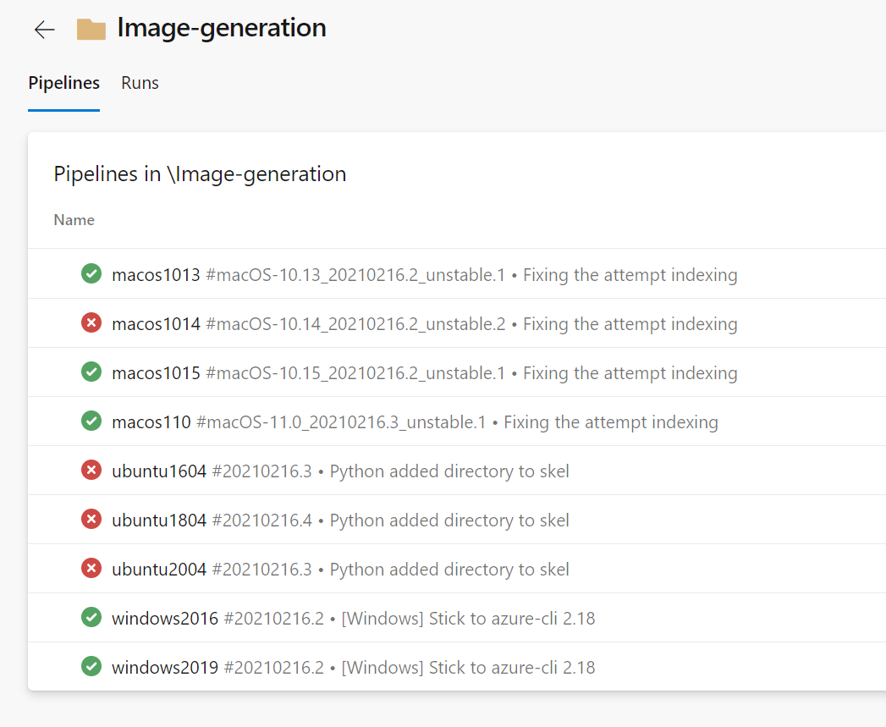Open the ubuntu2004 run #20210216.3
This screenshot has width=886, height=727.
(x=261, y=570)
